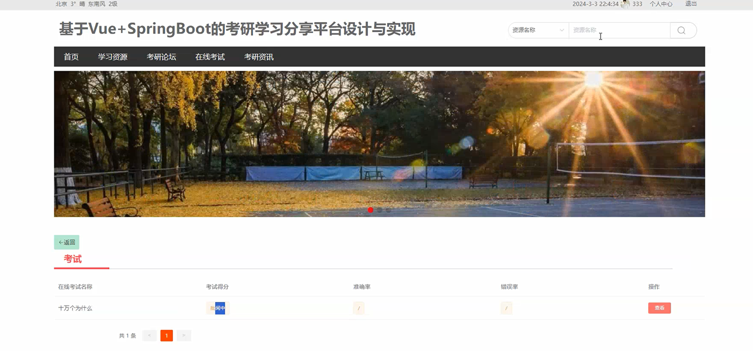
Task: Click the 错误率 column header
Action: coord(509,287)
